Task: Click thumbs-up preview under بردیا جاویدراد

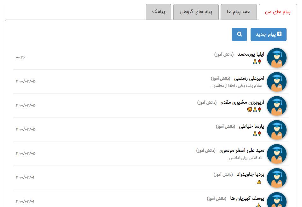Action: click(x=259, y=182)
